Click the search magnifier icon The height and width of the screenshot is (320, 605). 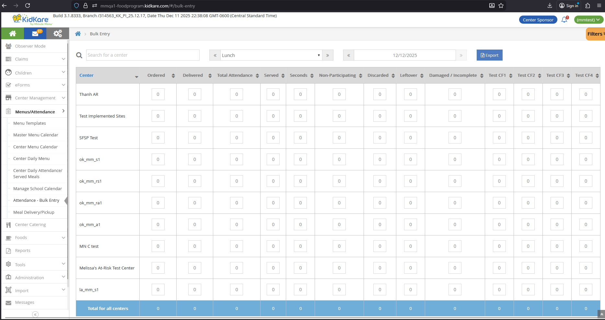(79, 55)
